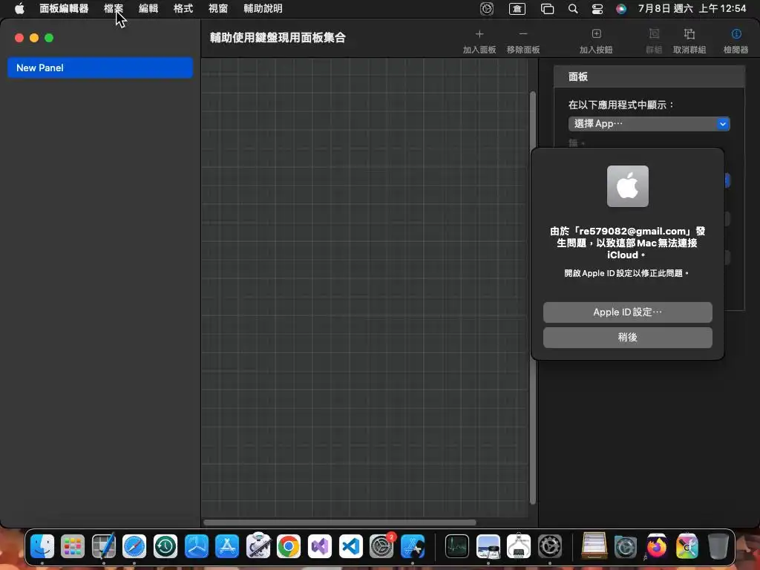Open Automator from the Dock

pyautogui.click(x=258, y=546)
